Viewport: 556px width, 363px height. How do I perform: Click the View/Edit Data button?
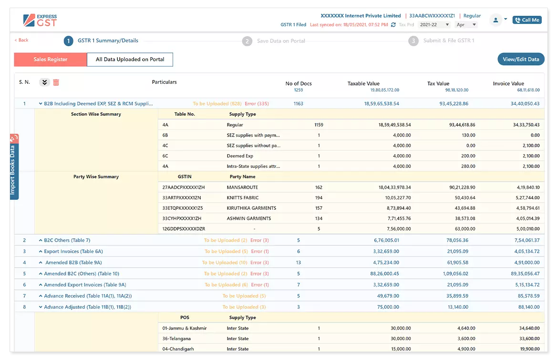(x=520, y=59)
